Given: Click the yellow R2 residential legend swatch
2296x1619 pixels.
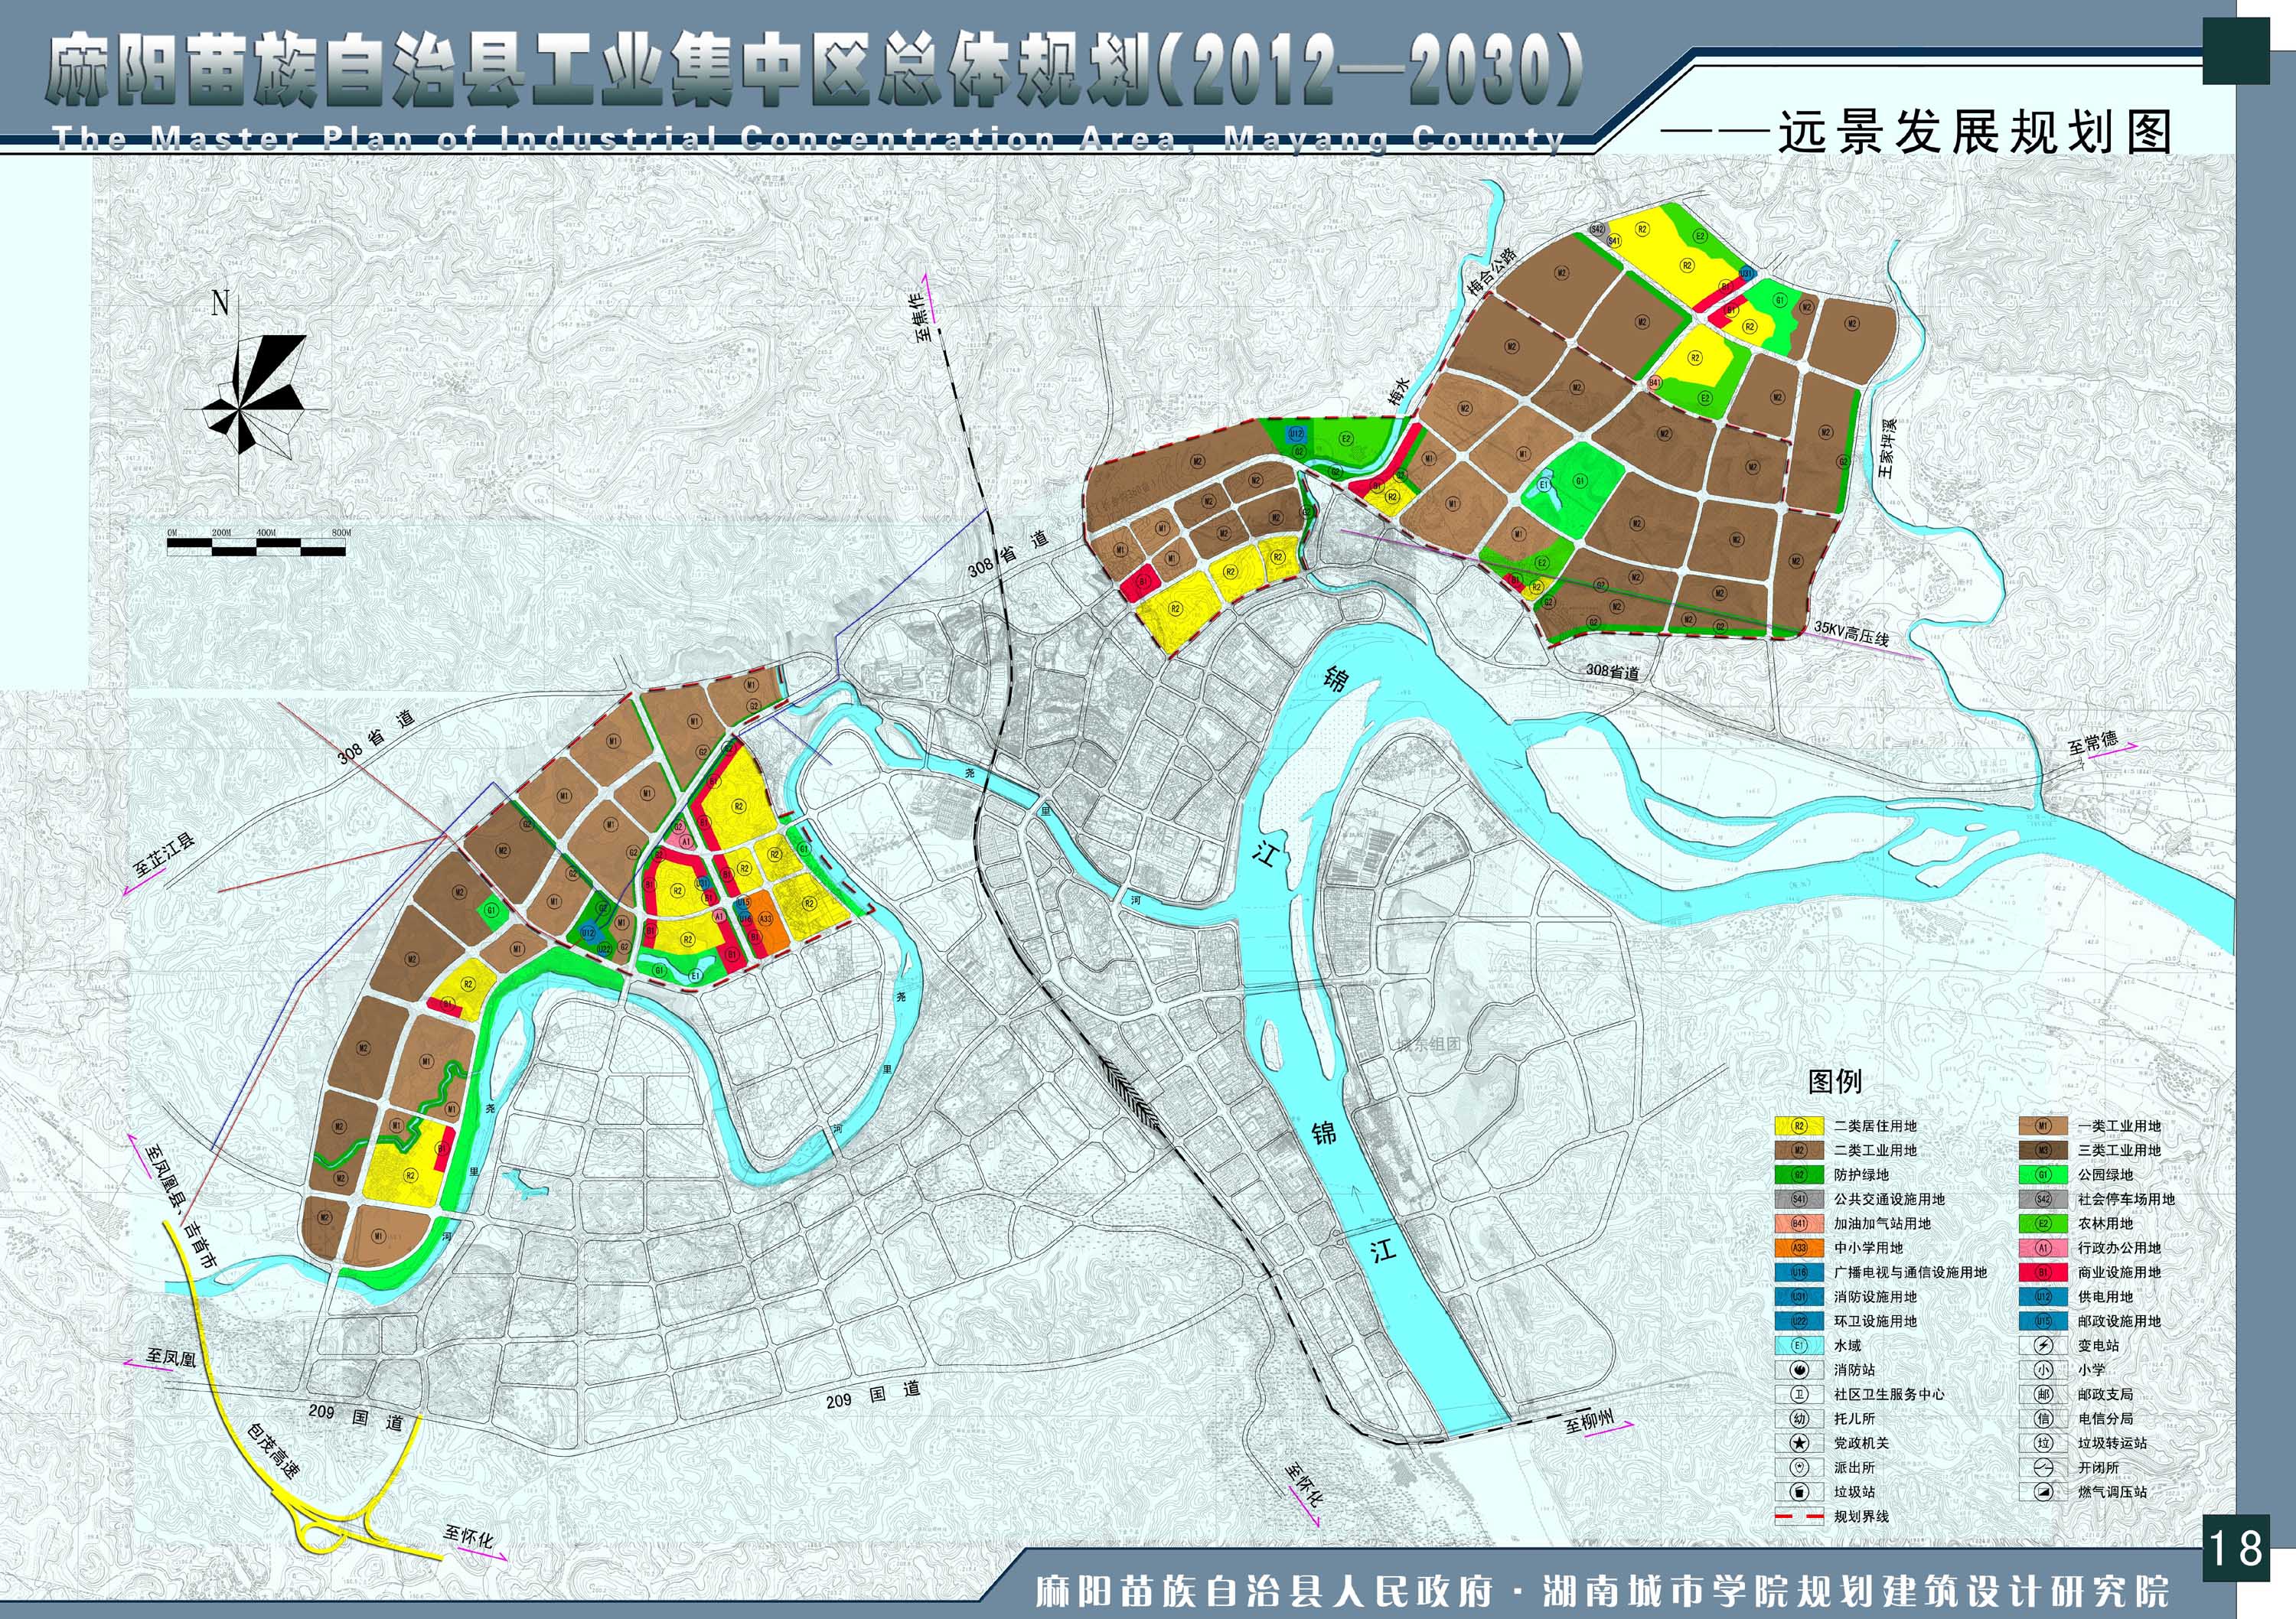Looking at the screenshot, I should click(x=1799, y=1126).
